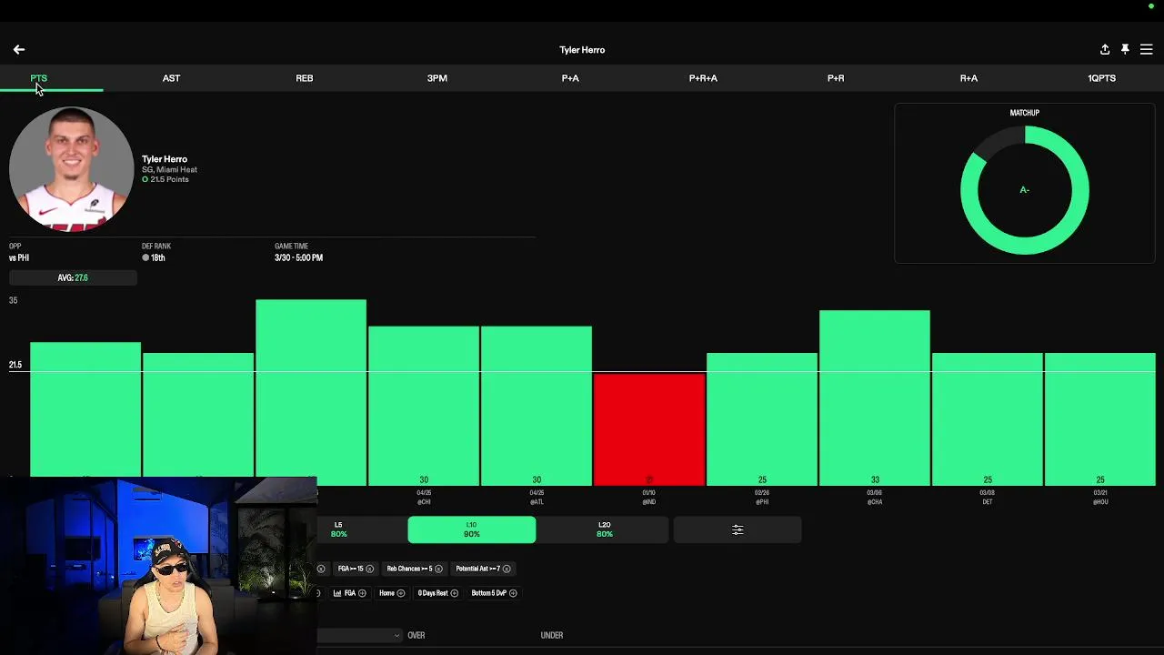This screenshot has width=1164, height=655.
Task: Remove the Reb Chances >= 5 filter
Action: (438, 569)
